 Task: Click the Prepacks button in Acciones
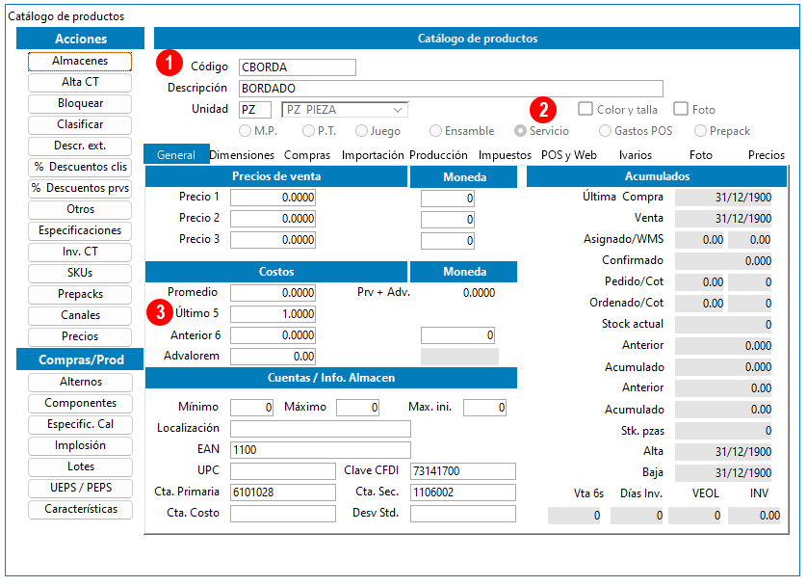point(80,294)
